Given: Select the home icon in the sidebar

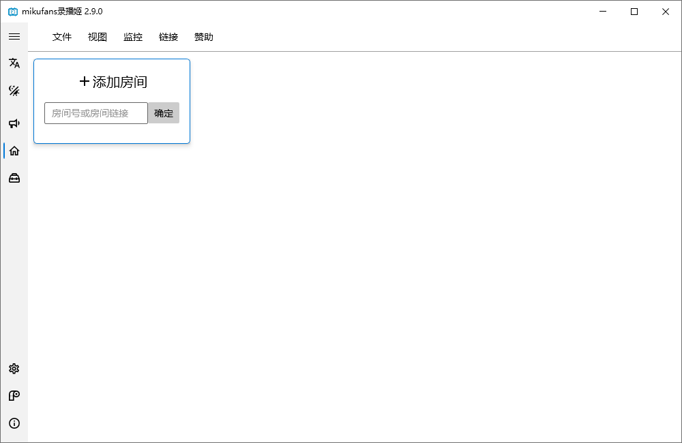Looking at the screenshot, I should 14,151.
